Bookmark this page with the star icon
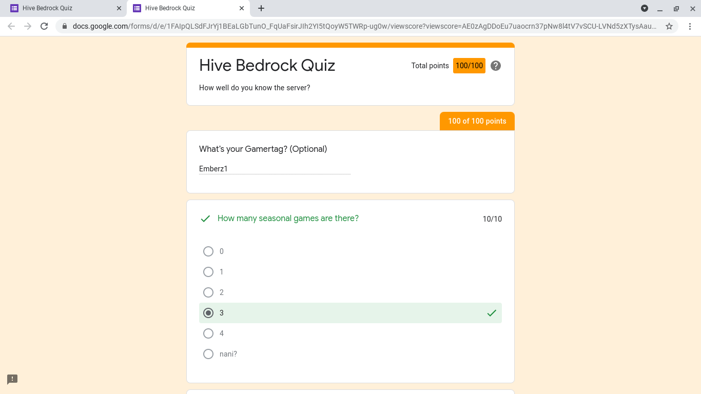 669,26
